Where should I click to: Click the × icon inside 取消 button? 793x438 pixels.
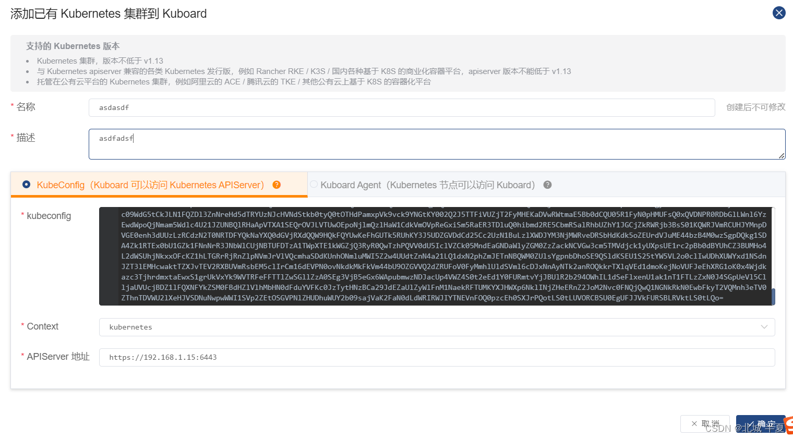tap(694, 423)
